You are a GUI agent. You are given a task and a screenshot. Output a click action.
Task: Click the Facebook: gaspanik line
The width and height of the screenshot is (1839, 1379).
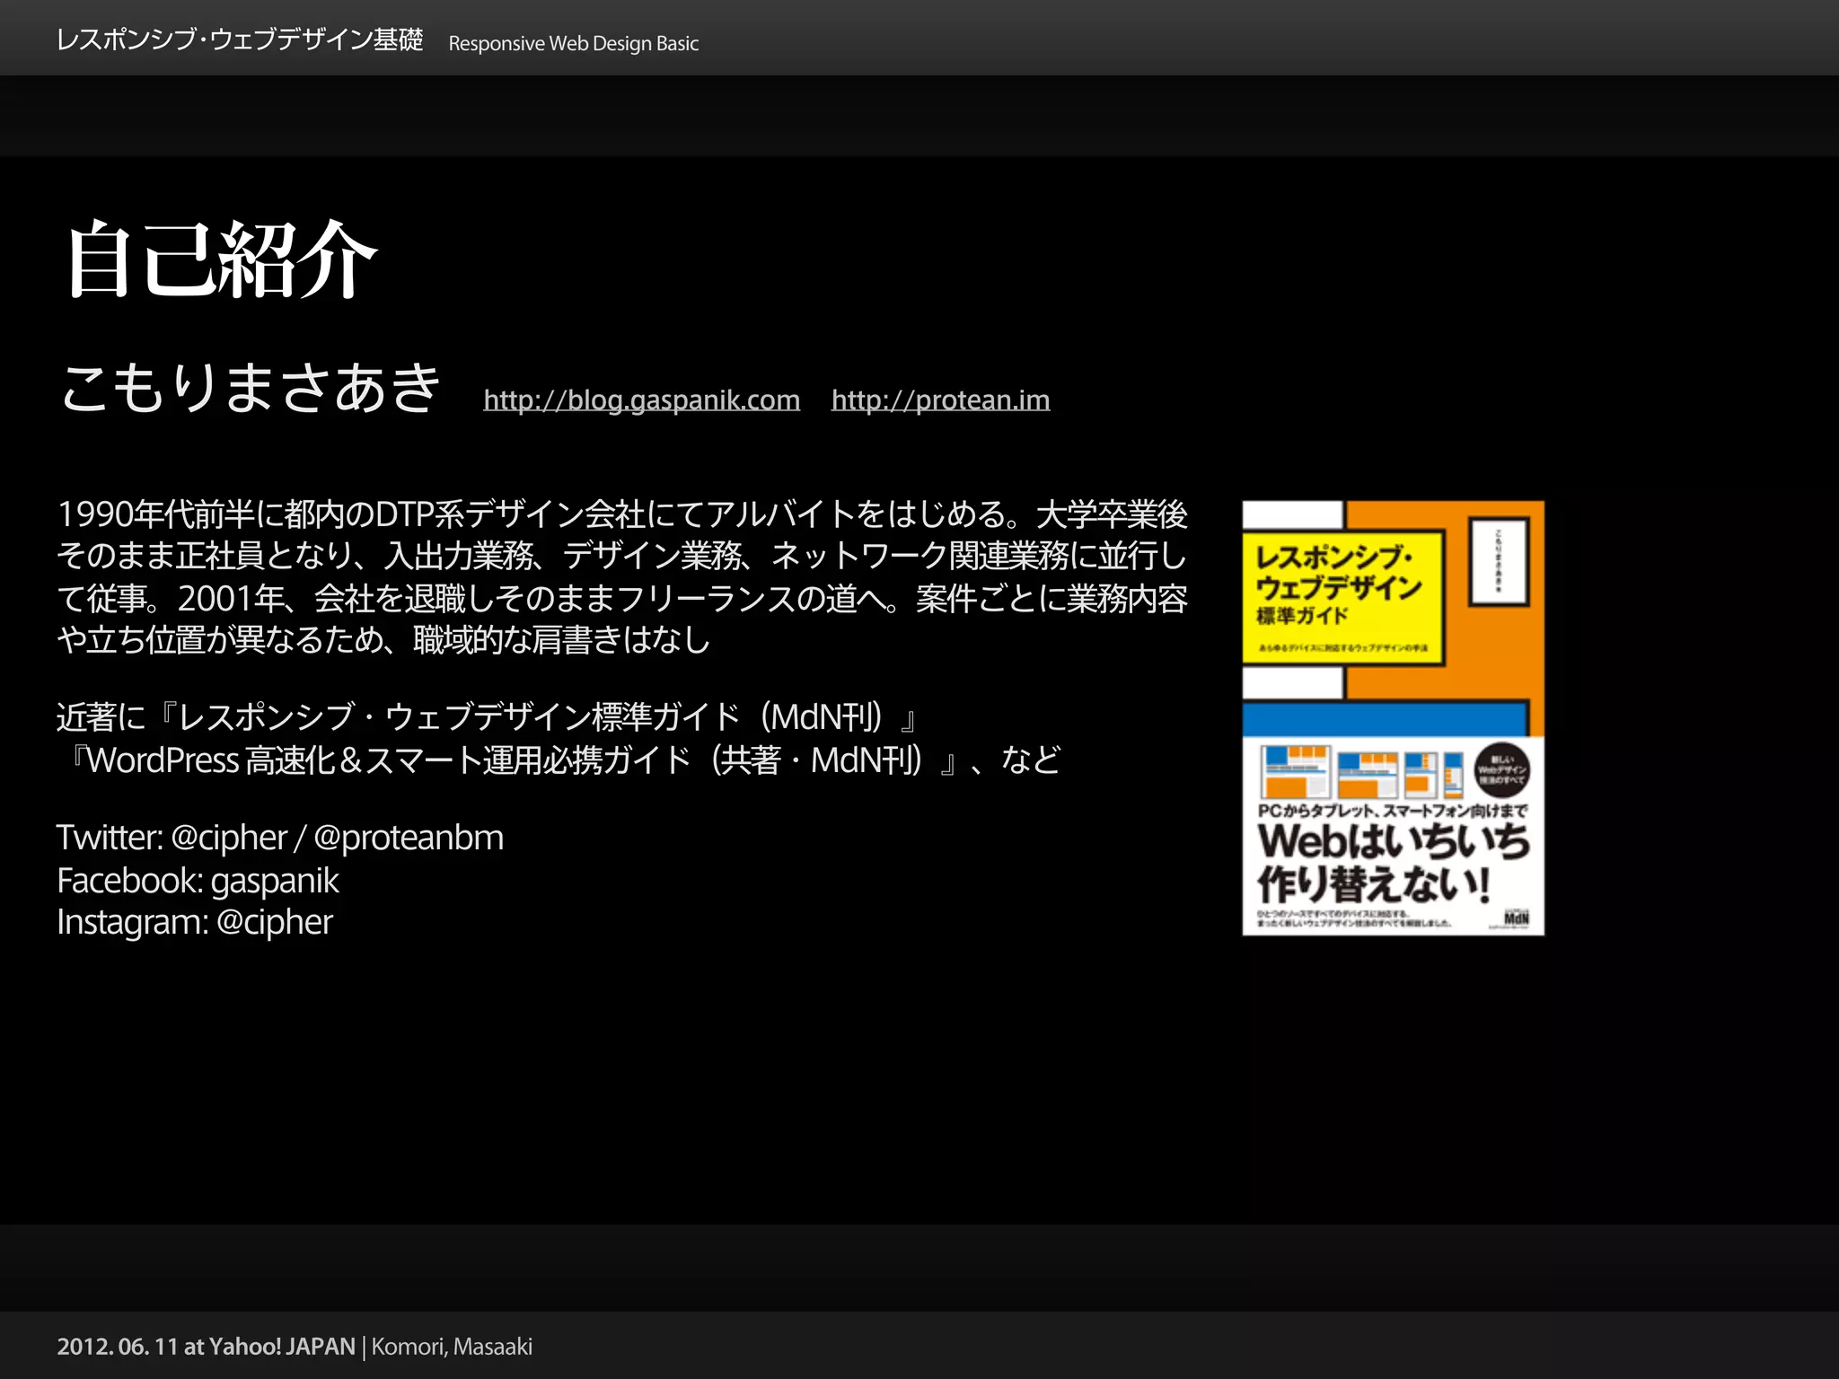click(x=198, y=880)
